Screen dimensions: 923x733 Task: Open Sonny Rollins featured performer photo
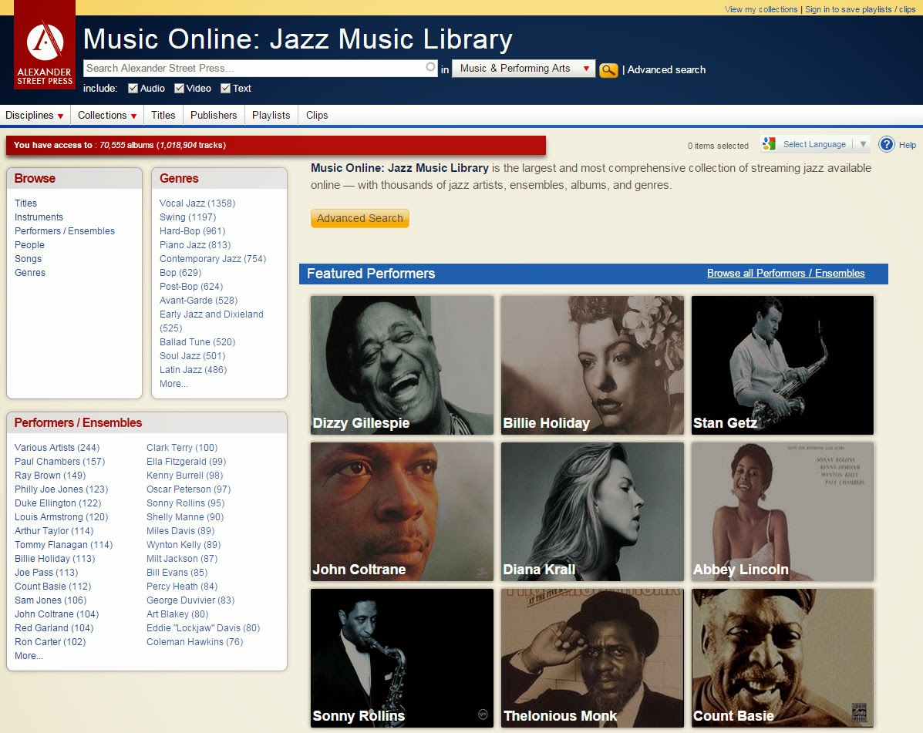click(x=402, y=657)
